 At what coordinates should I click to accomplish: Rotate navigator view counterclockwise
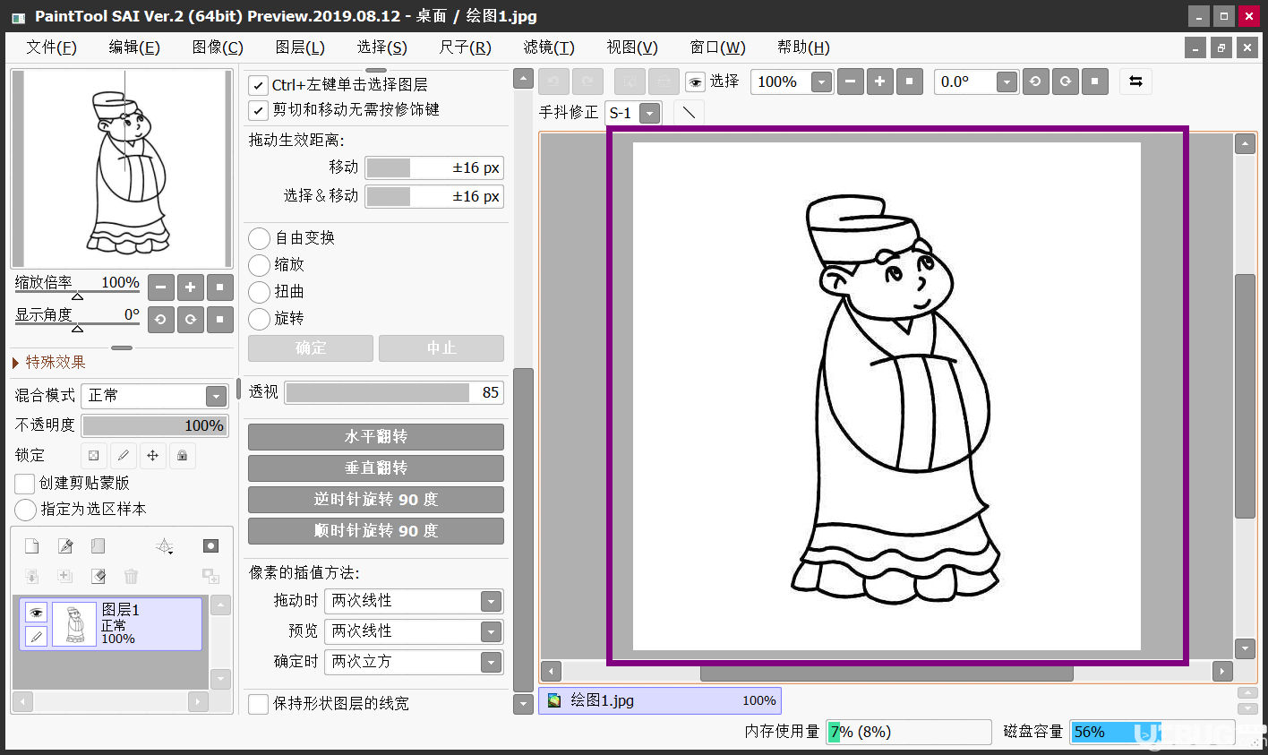(161, 319)
